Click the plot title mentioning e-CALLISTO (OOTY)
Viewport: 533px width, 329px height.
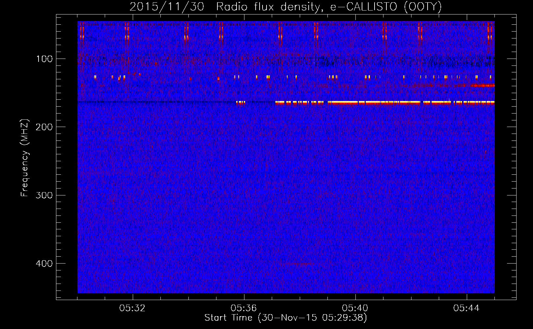coord(285,7)
